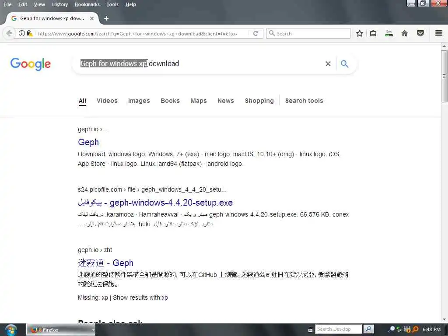This screenshot has height=336, width=448.
Task: Click the Google logo
Action: (31, 64)
